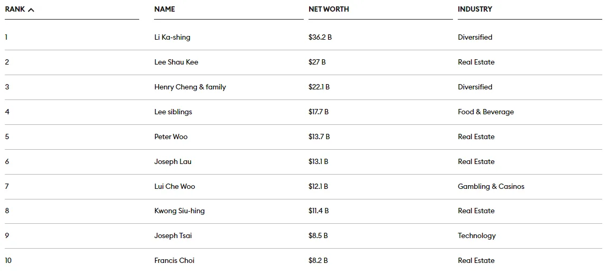Open Joseph Tsai's profile
Image resolution: width=607 pixels, height=273 pixels.
coord(173,235)
